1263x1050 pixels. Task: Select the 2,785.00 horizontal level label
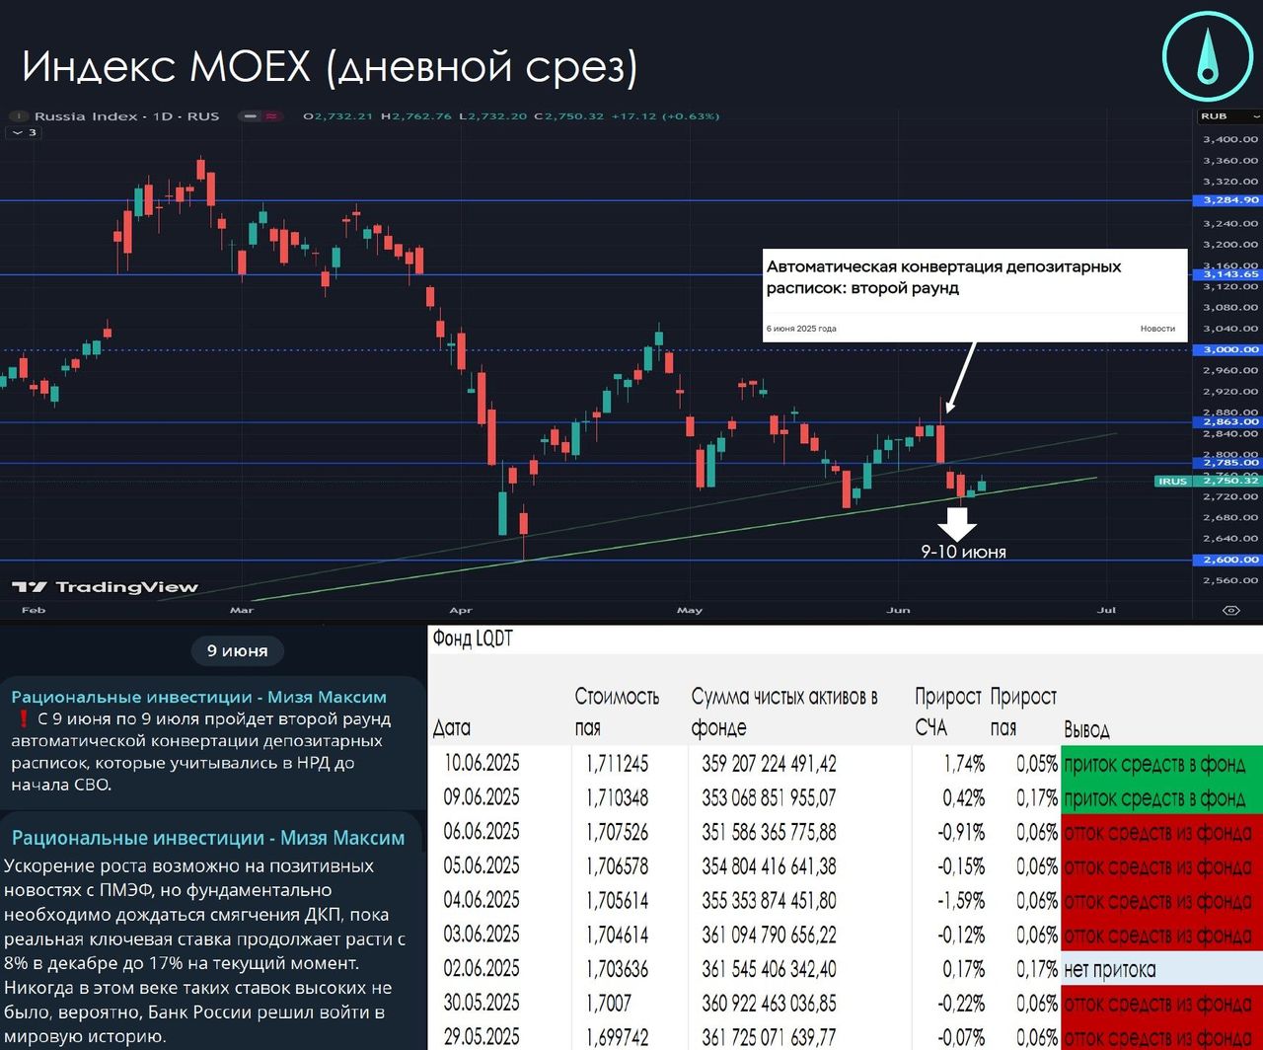(1228, 463)
